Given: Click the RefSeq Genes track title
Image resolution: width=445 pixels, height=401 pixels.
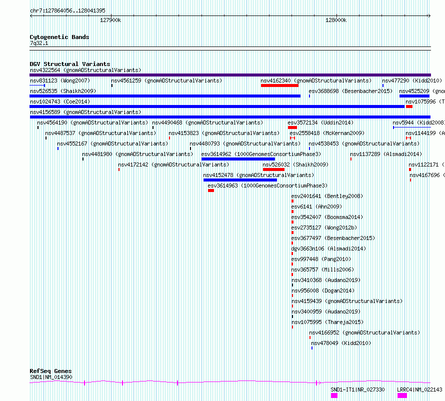Looking at the screenshot, I should click(50, 371).
